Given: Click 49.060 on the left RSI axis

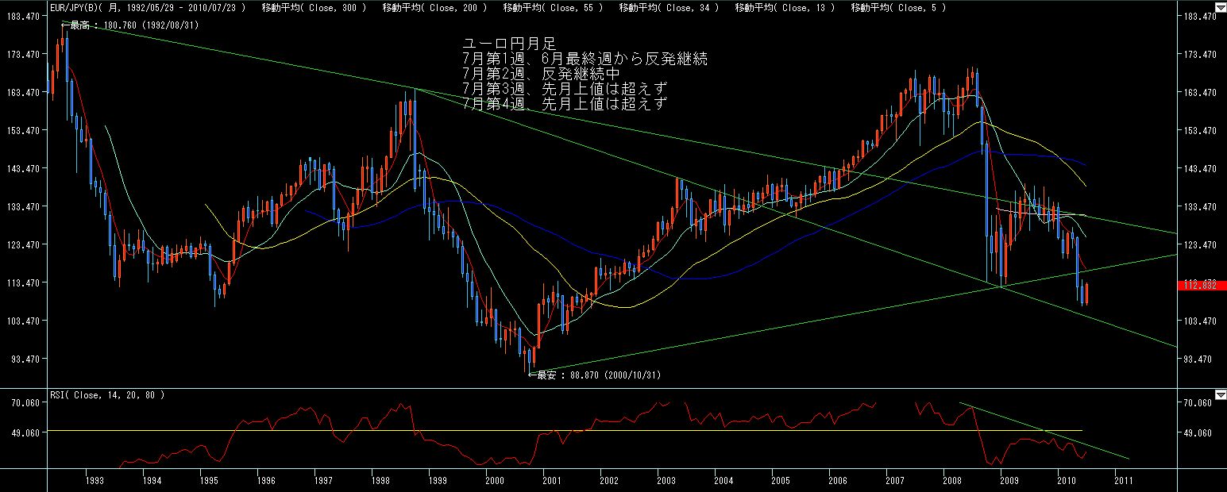Looking at the screenshot, I should tap(24, 434).
